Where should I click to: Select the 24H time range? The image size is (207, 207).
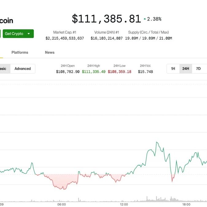click(x=186, y=69)
